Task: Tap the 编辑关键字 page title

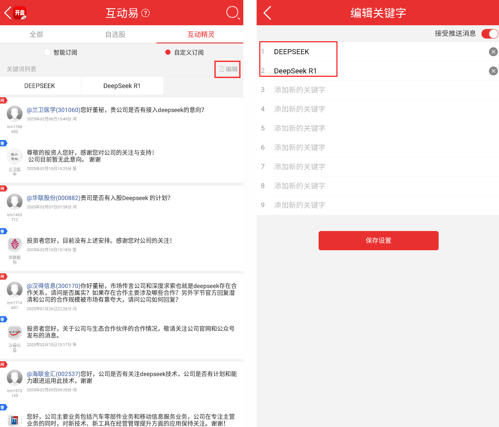Action: (x=378, y=13)
